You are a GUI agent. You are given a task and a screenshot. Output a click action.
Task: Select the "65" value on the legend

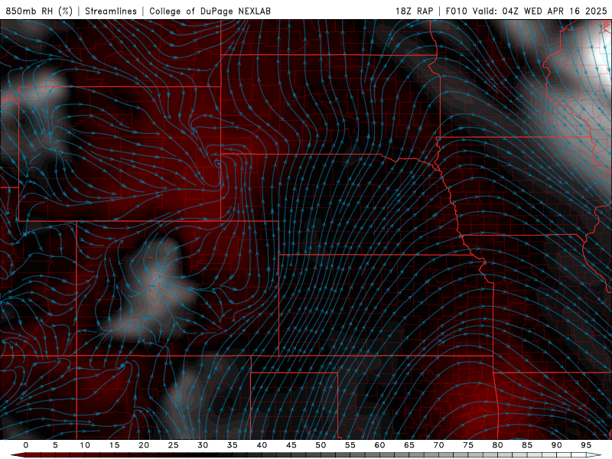(409, 445)
